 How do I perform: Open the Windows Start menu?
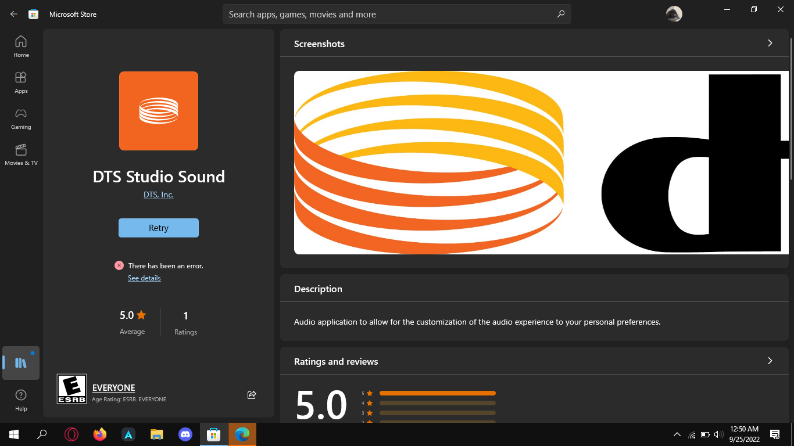tap(14, 434)
